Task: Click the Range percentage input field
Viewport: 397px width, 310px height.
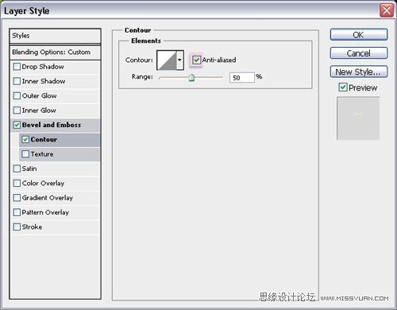Action: (x=242, y=78)
